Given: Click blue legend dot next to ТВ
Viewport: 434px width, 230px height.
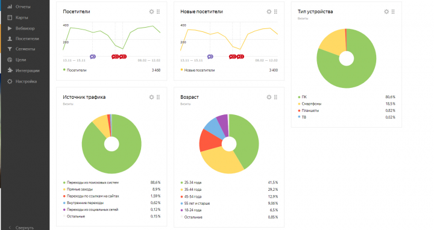Looking at the screenshot, I should (299, 117).
